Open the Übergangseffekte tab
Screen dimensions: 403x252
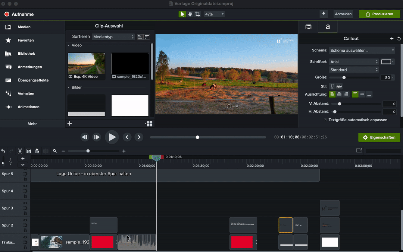coord(33,80)
